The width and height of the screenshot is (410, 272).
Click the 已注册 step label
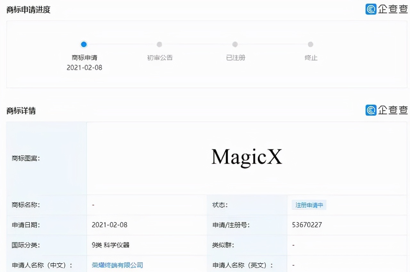pos(235,58)
